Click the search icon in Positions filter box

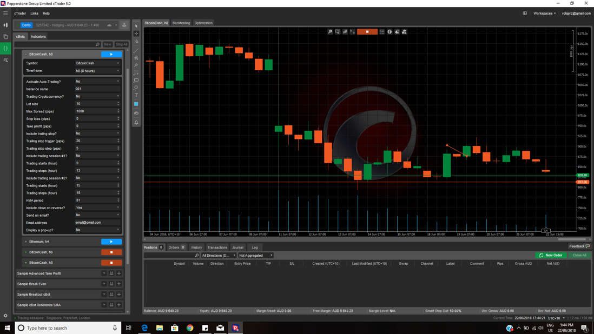pos(196,256)
